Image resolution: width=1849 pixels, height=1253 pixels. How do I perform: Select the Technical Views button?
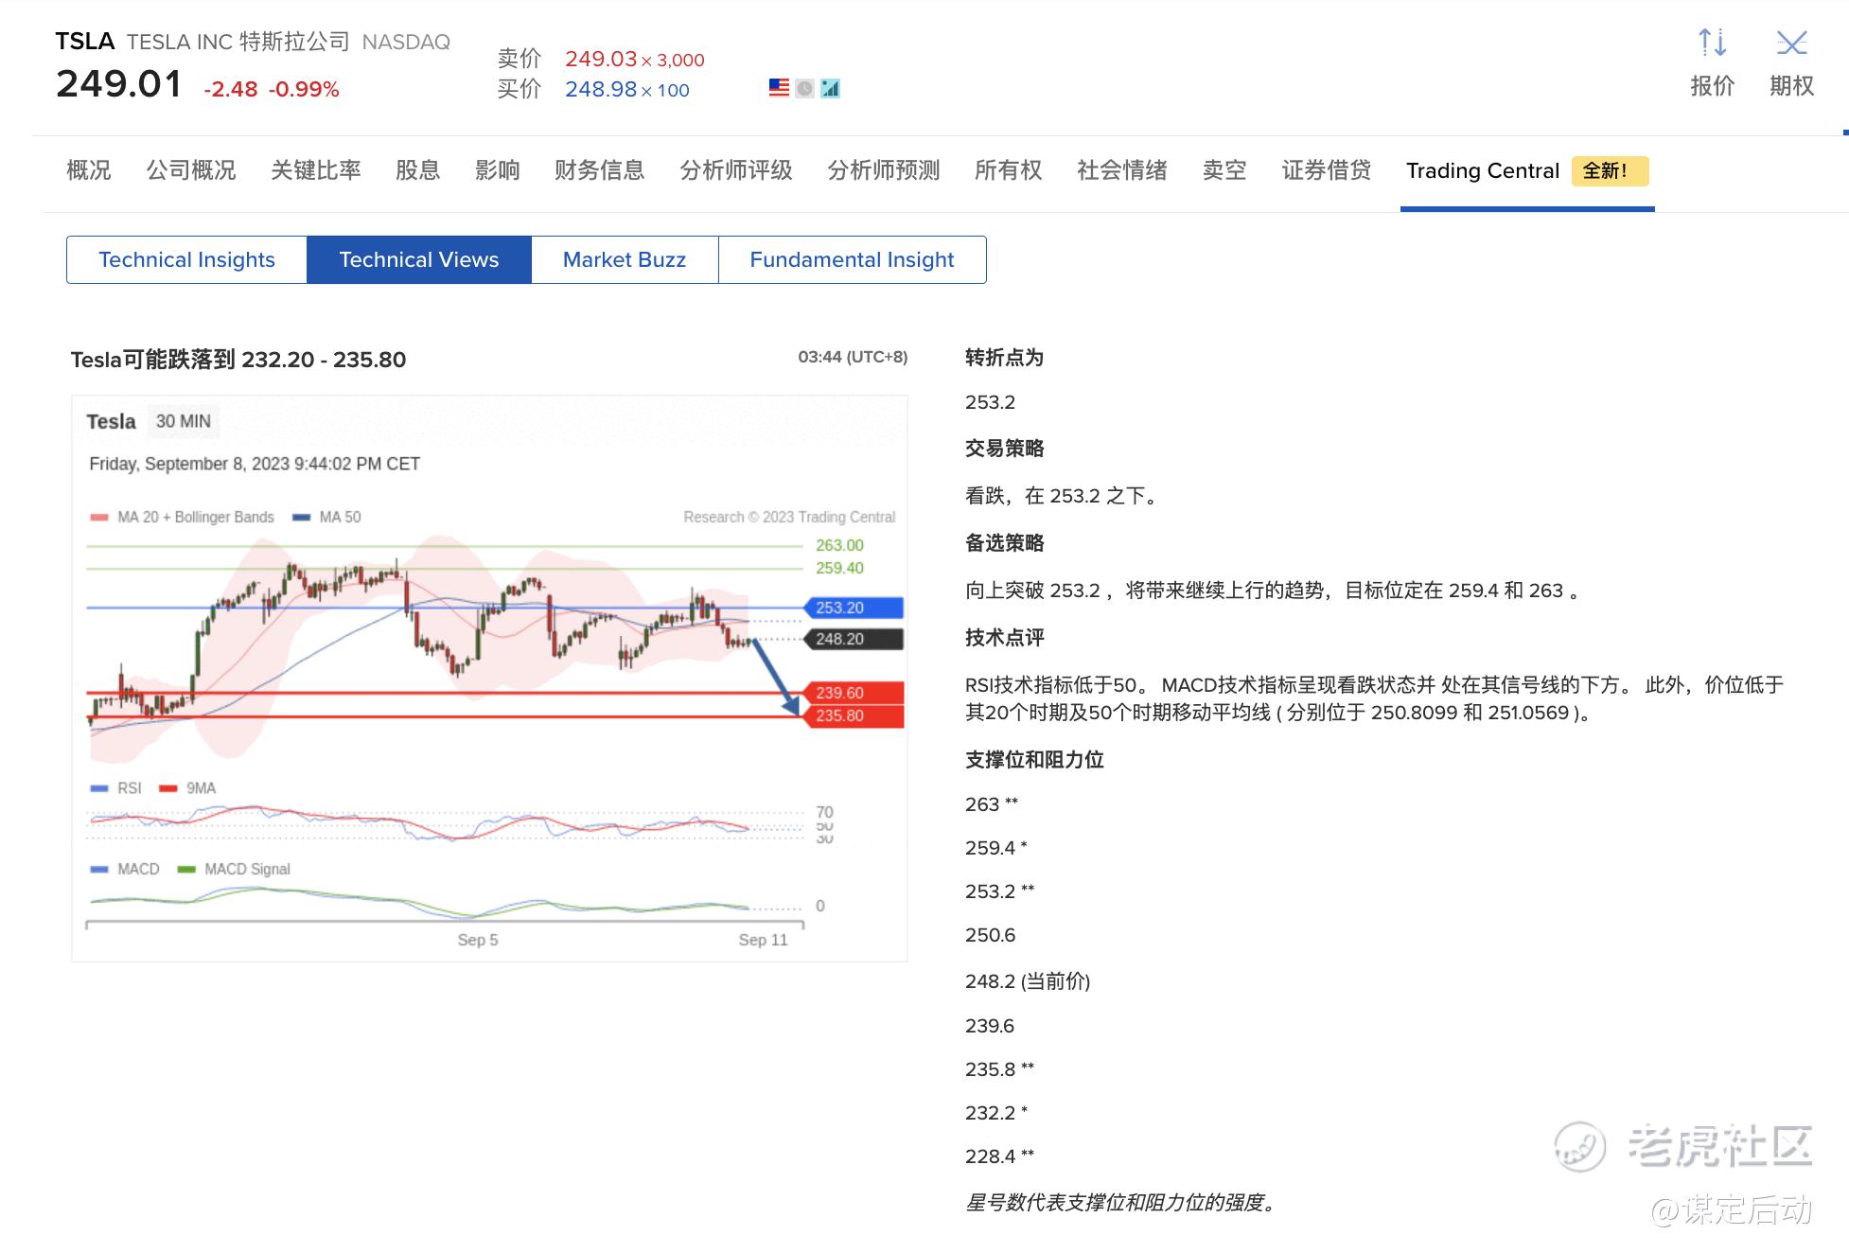419,259
